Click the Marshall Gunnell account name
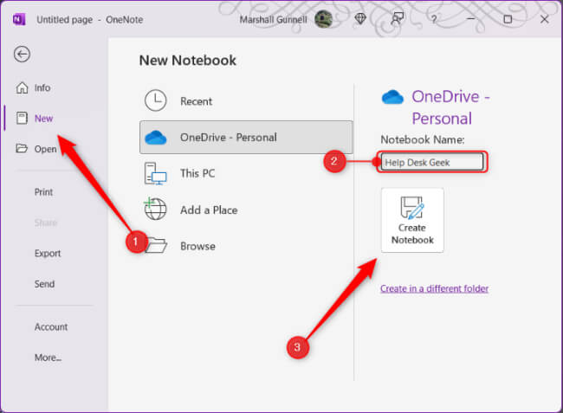This screenshot has height=413, width=563. [x=273, y=19]
